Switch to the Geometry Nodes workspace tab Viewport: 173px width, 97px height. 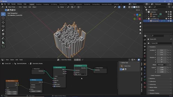coord(107,4)
